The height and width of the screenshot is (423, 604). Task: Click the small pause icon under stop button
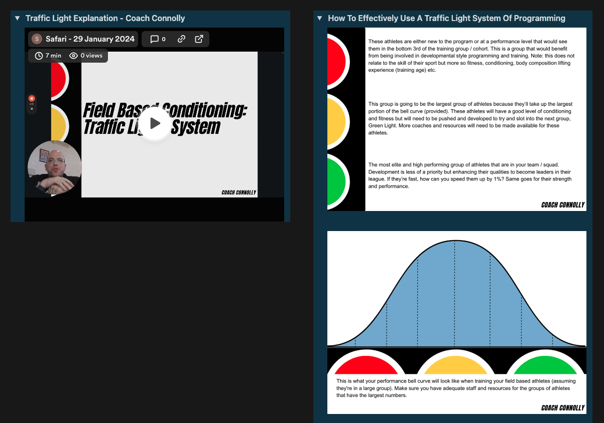point(32,109)
